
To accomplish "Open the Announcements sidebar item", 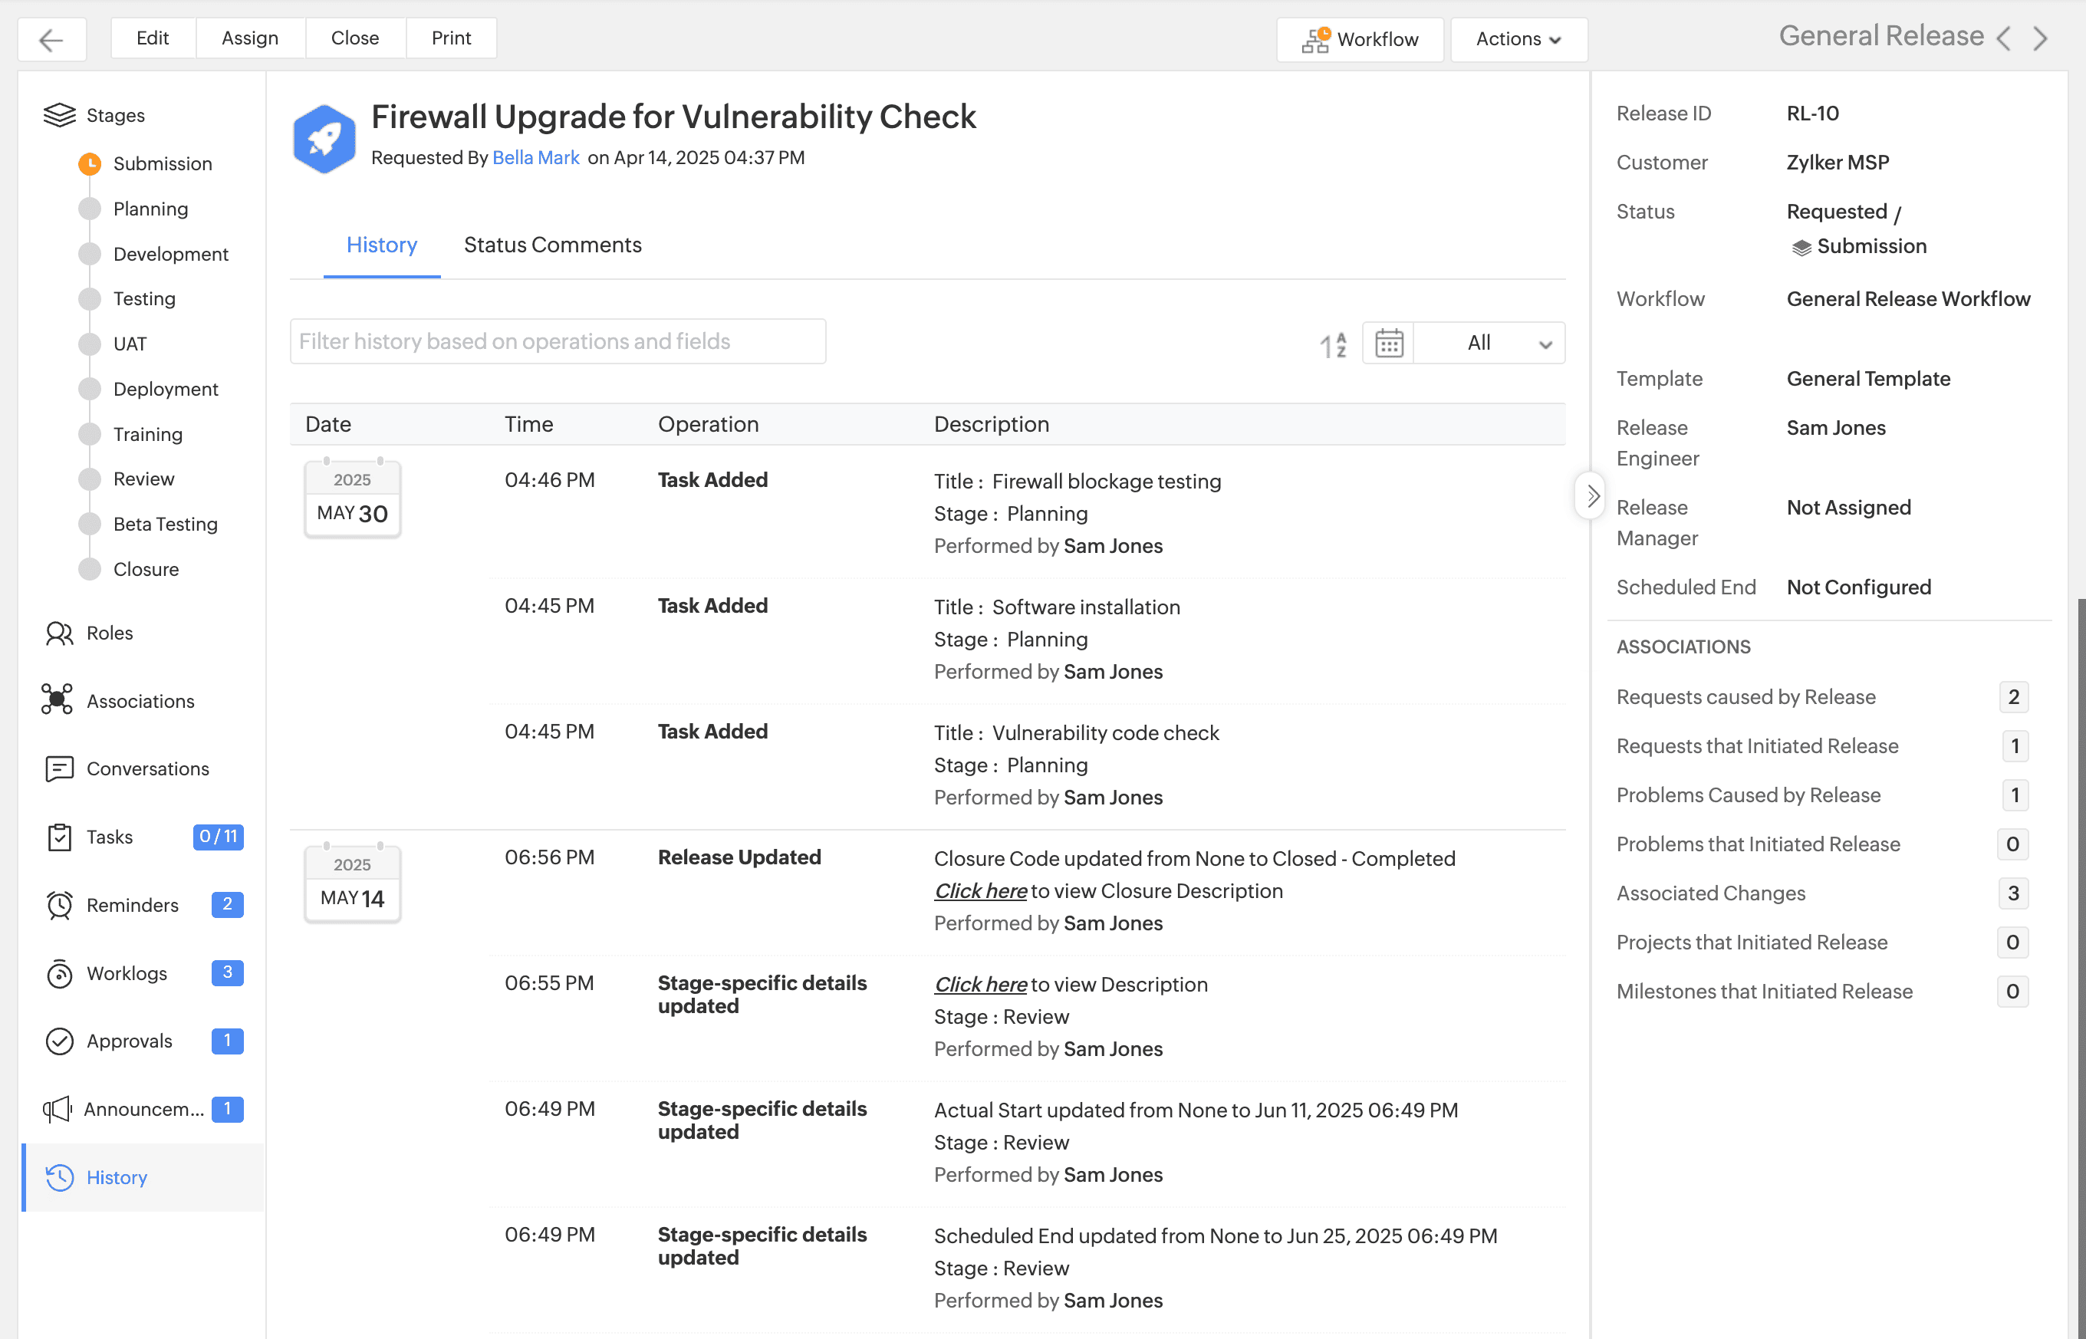I will (x=143, y=1109).
